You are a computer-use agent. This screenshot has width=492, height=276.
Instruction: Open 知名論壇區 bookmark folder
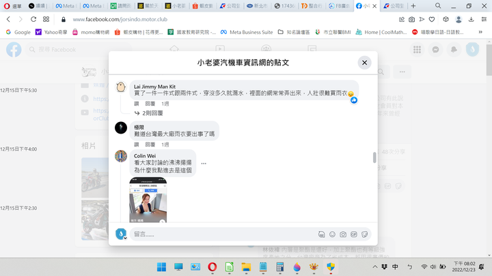coord(294,32)
